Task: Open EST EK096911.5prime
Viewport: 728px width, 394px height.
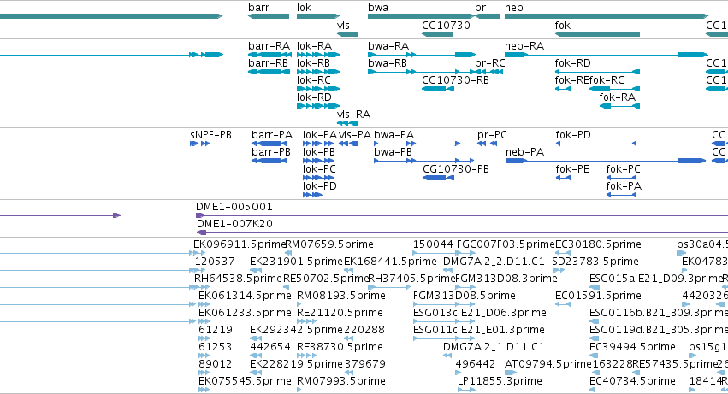Action: click(x=240, y=244)
